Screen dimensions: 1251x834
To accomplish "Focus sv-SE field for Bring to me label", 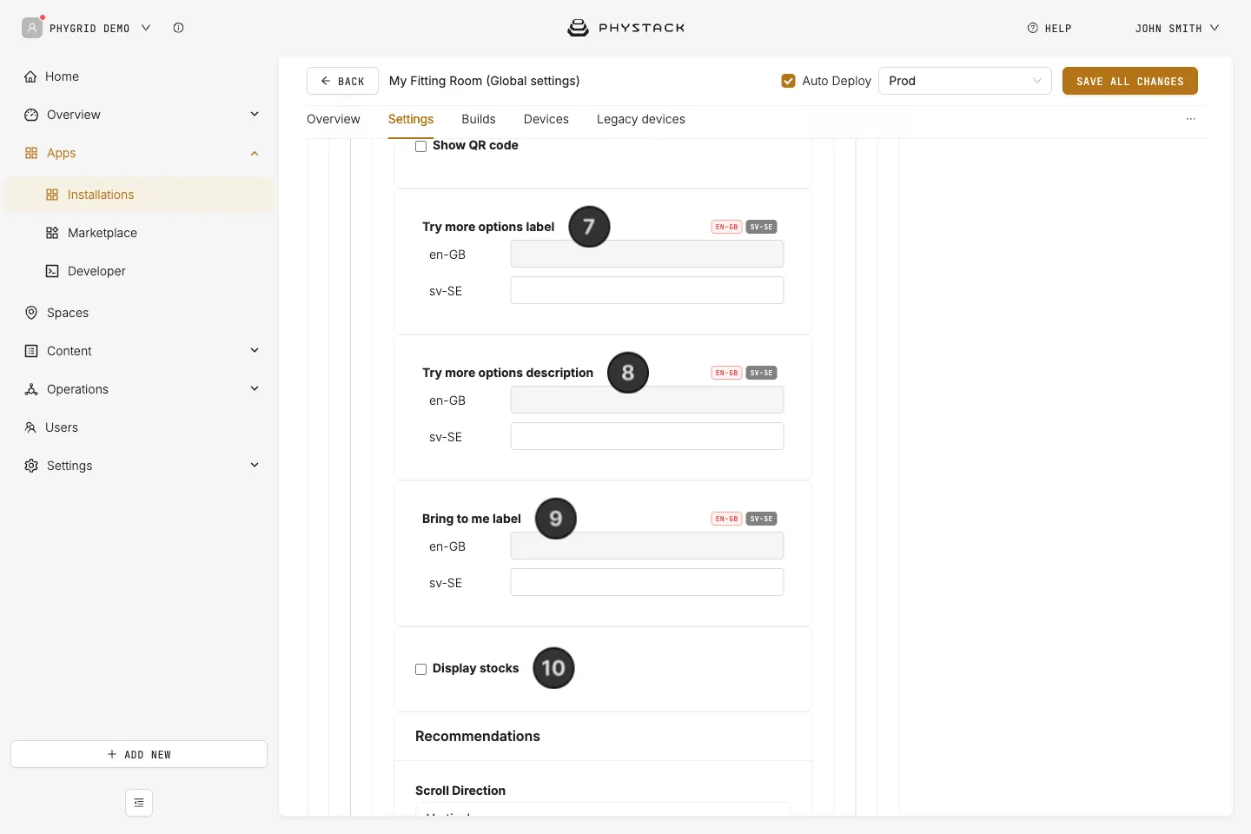I will point(647,582).
